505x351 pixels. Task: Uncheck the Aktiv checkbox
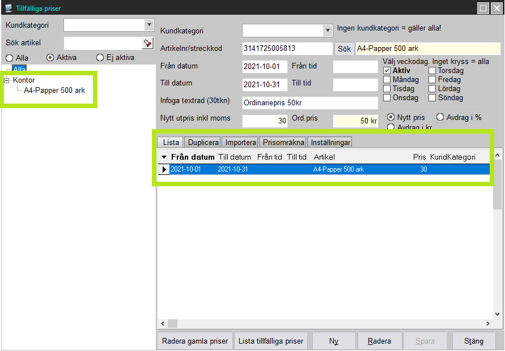pos(387,71)
